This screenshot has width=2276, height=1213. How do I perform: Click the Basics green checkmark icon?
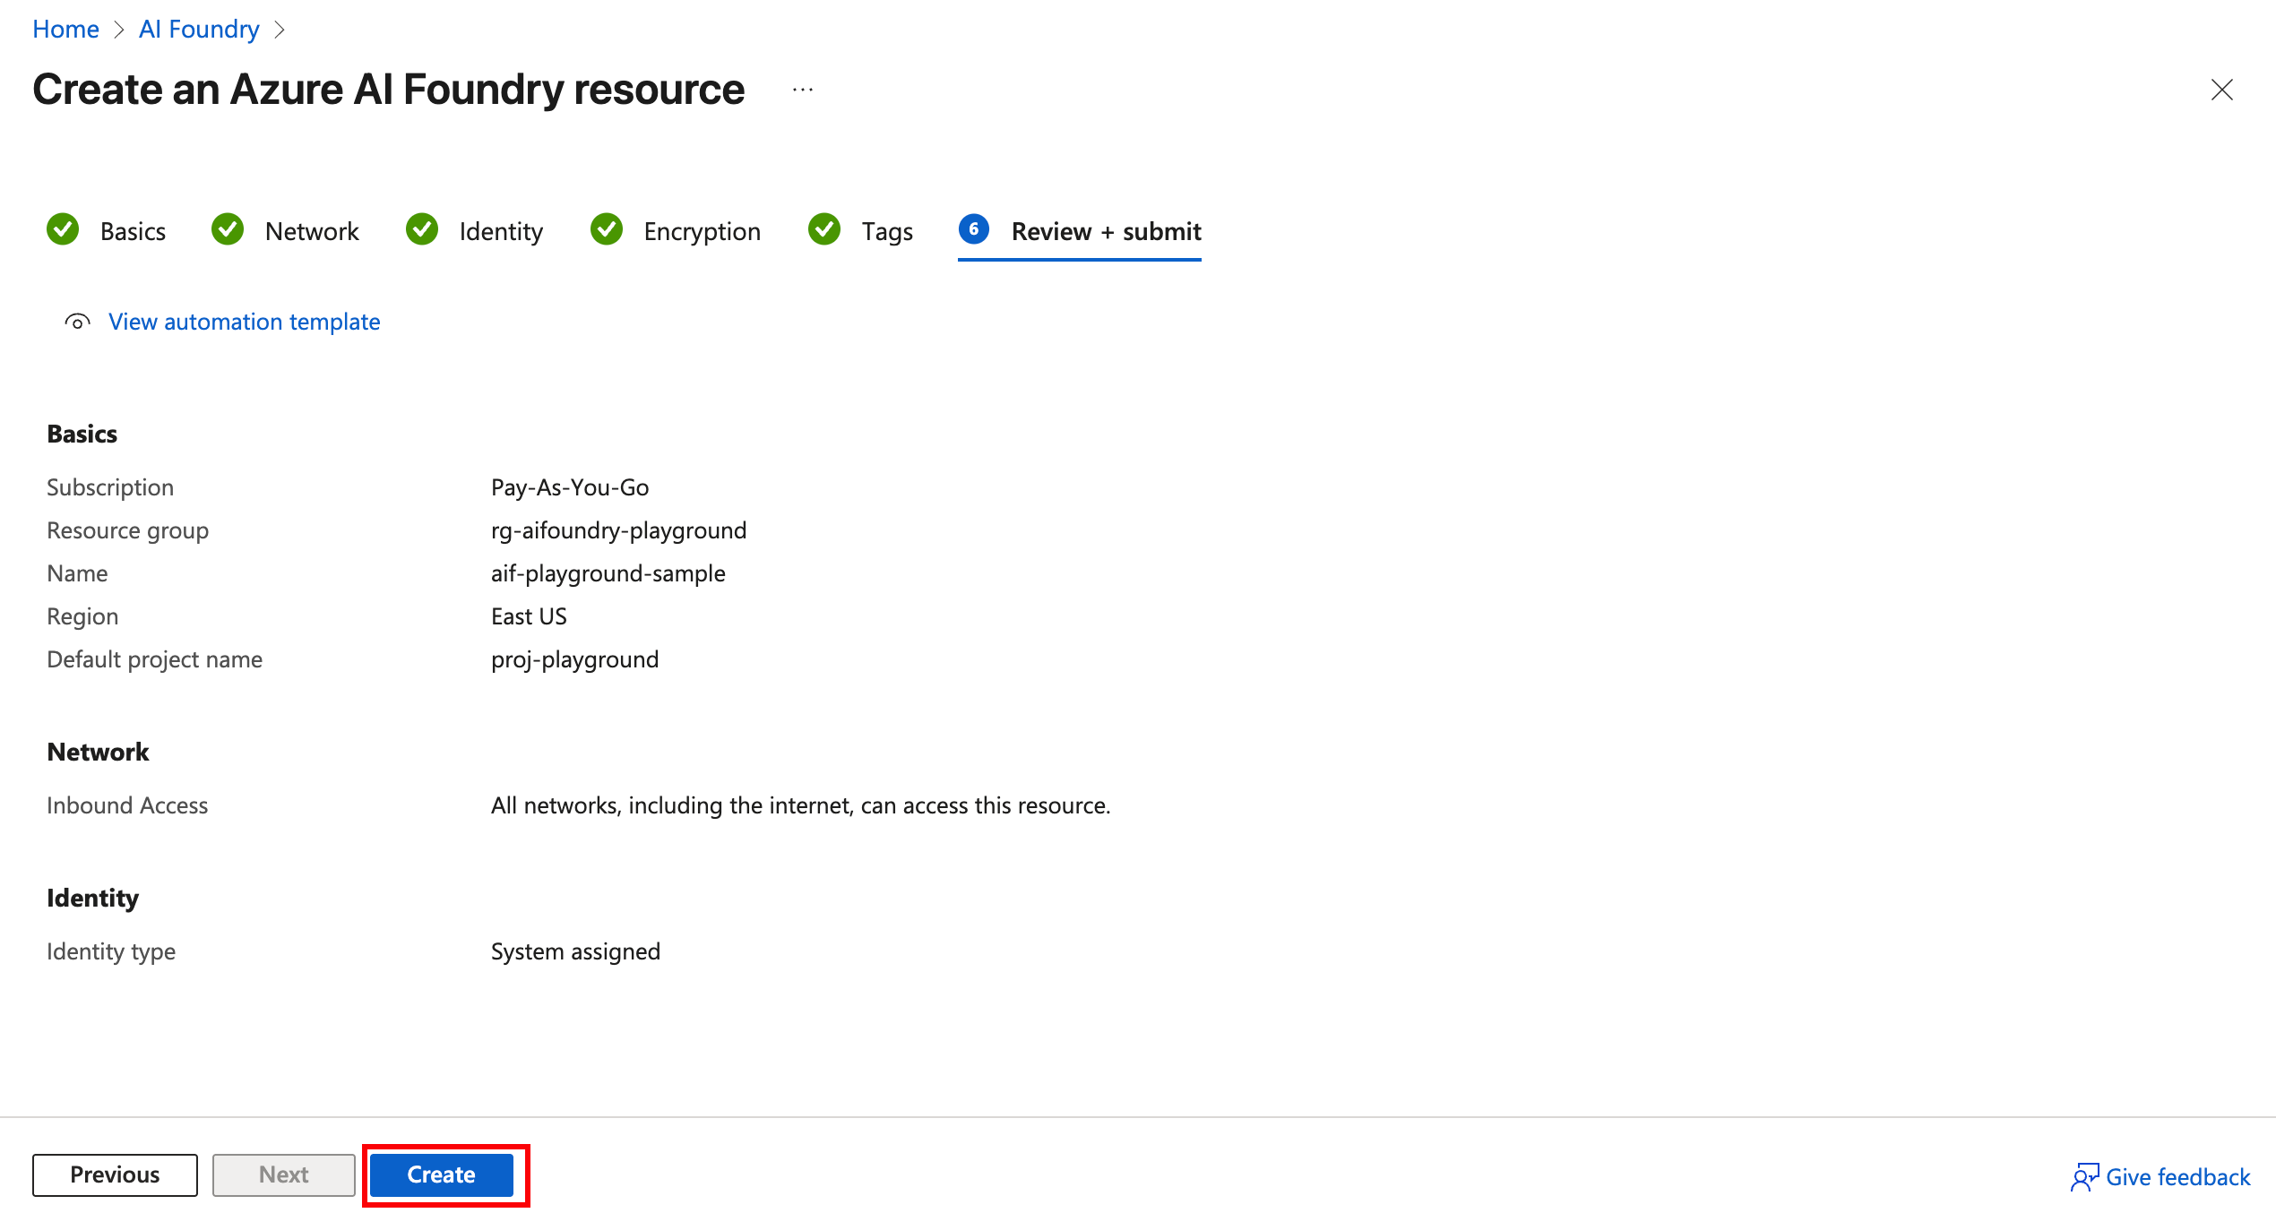pyautogui.click(x=63, y=229)
